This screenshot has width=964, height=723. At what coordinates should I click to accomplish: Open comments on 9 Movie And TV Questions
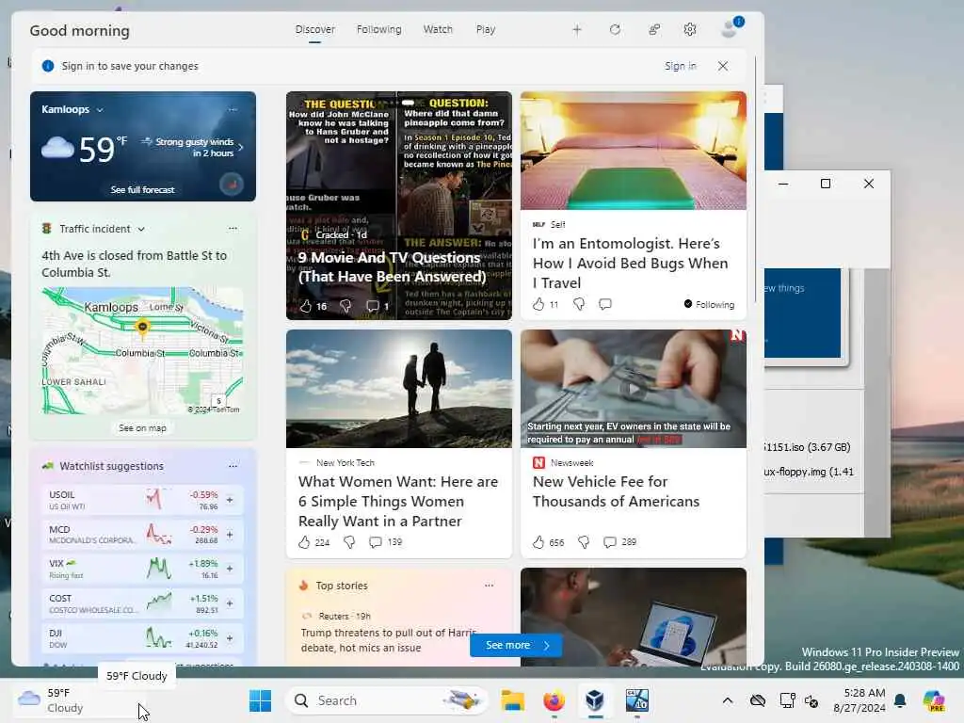click(373, 306)
